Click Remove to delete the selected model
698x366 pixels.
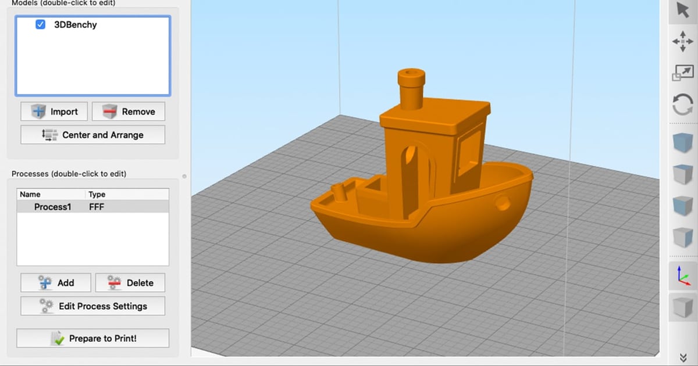[x=128, y=111]
